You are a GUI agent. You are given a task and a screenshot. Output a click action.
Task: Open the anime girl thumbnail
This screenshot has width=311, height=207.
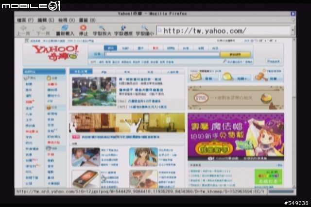click(x=143, y=157)
